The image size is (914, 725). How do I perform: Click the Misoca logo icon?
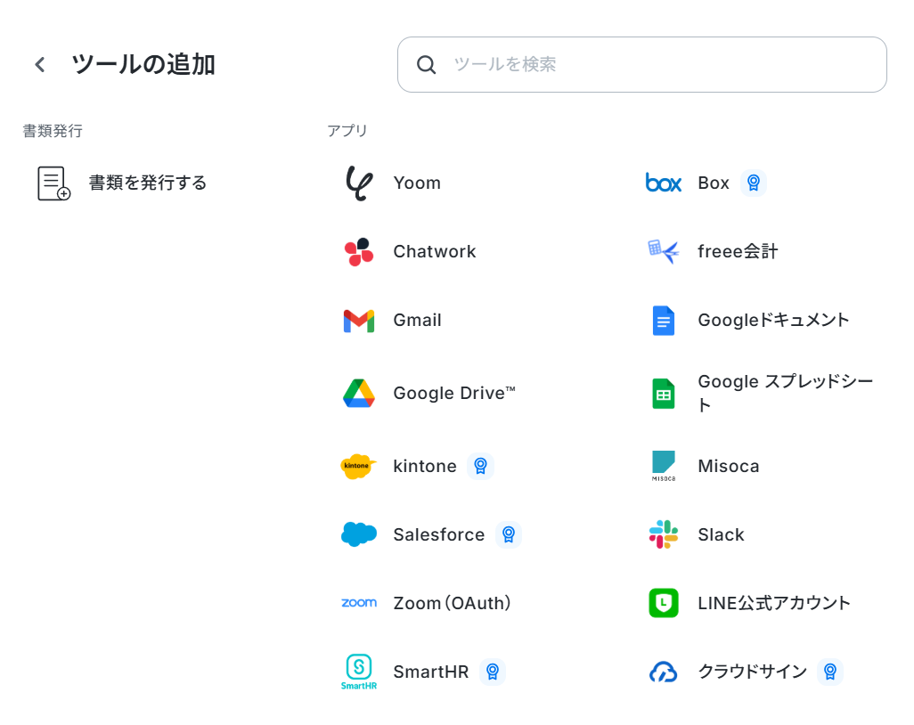point(664,466)
